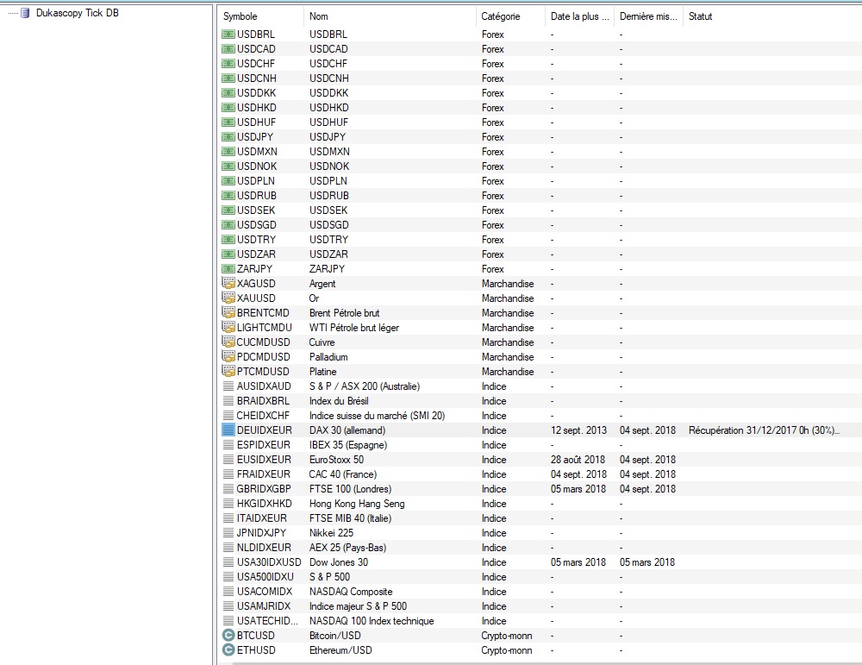
Task: Select the USDHKD symbol text
Action: (257, 107)
